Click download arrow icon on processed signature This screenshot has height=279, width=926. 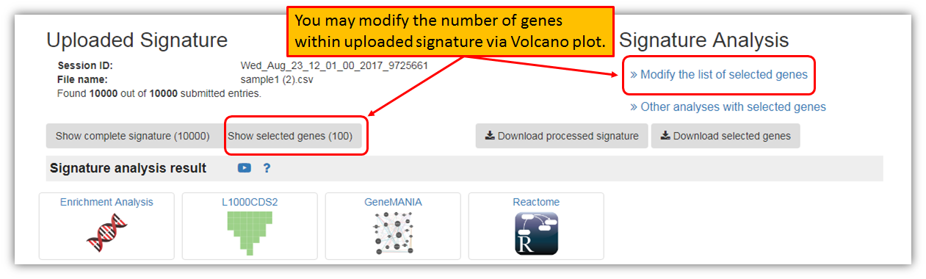click(x=490, y=136)
